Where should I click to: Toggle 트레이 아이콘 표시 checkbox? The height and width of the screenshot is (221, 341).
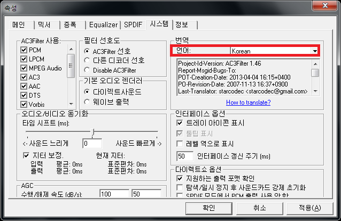[x=180, y=123]
